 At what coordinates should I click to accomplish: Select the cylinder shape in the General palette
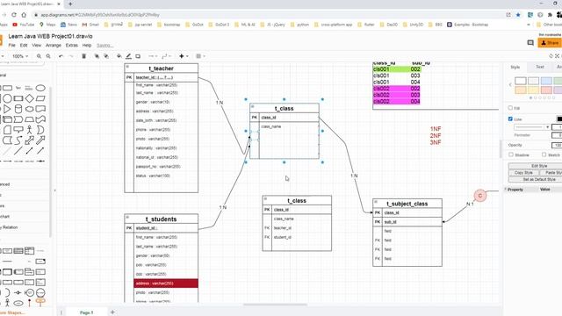[18, 109]
